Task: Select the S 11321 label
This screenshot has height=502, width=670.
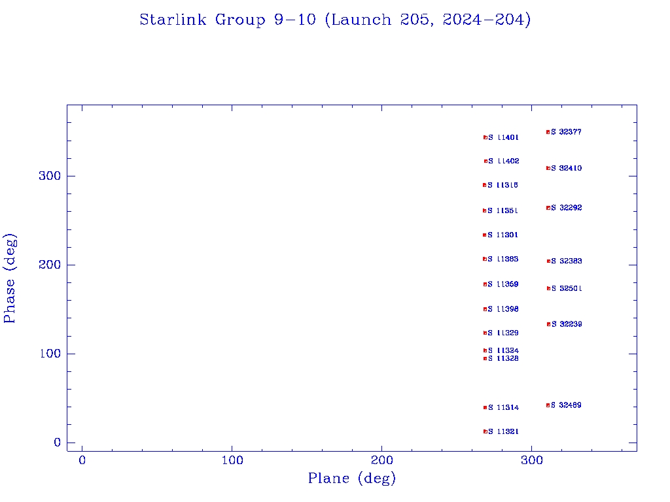Action: (503, 431)
